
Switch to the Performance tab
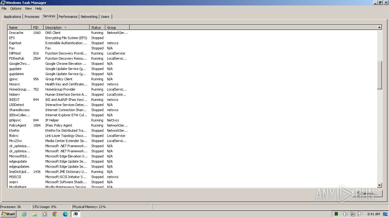point(68,17)
